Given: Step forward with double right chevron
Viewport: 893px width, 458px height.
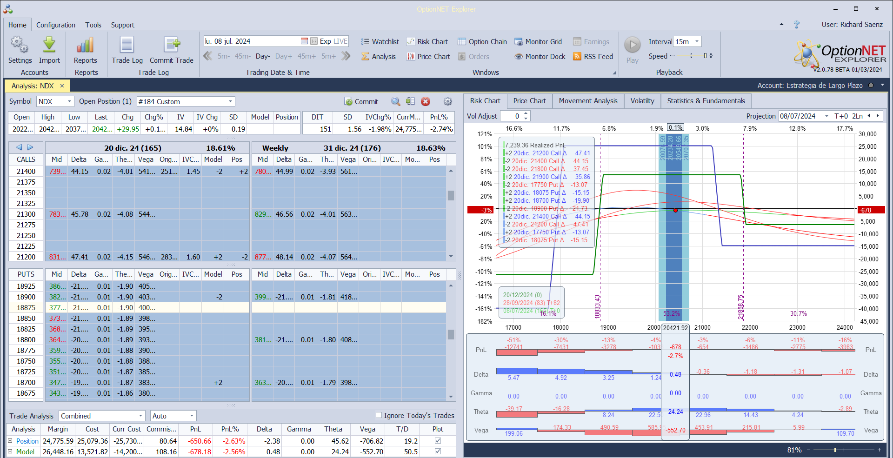Looking at the screenshot, I should click(346, 56).
